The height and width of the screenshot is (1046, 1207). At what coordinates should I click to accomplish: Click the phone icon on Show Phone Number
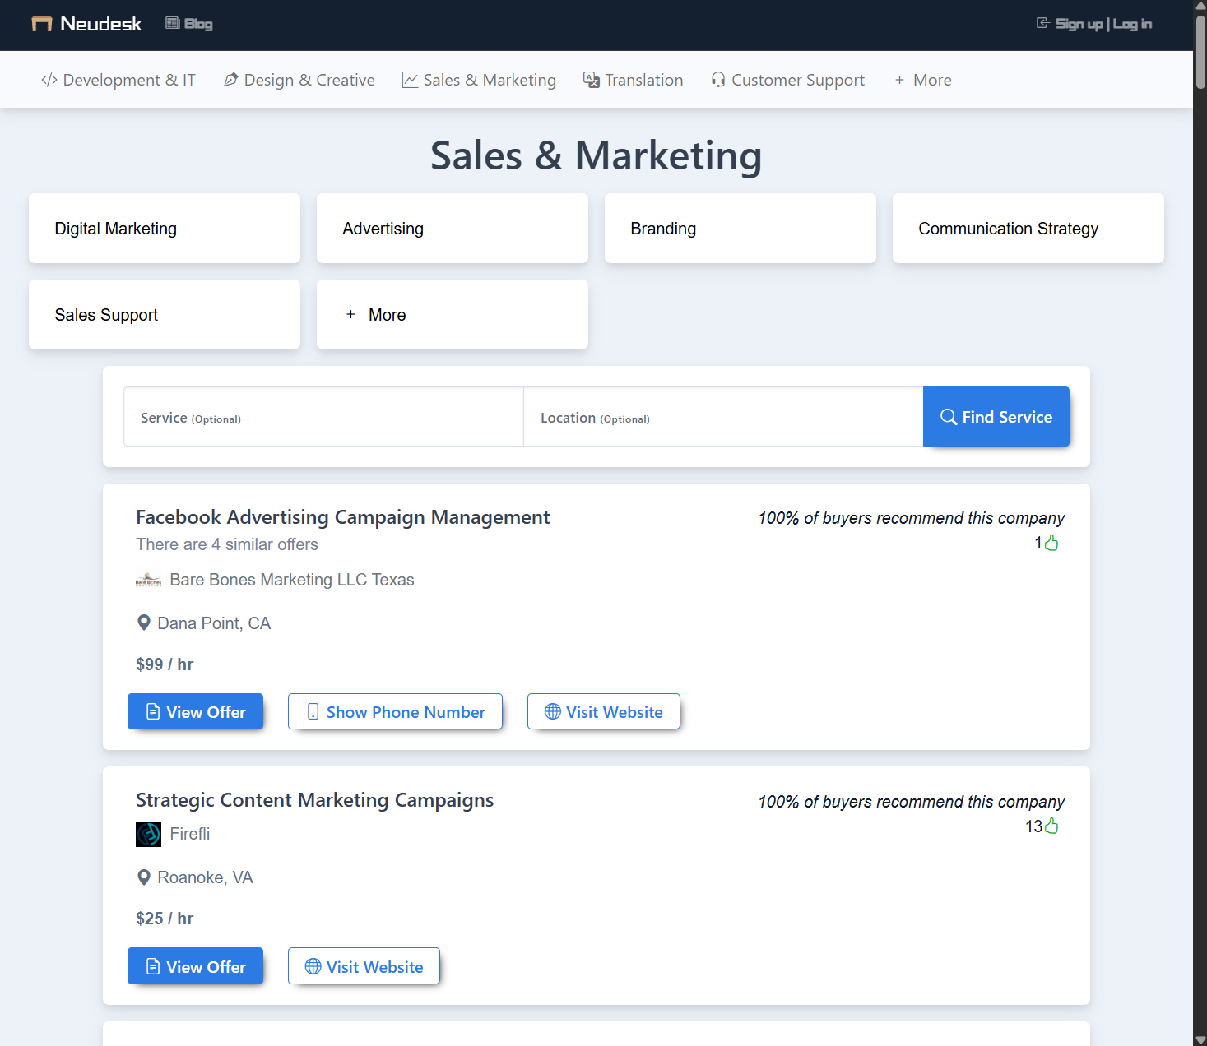click(312, 711)
